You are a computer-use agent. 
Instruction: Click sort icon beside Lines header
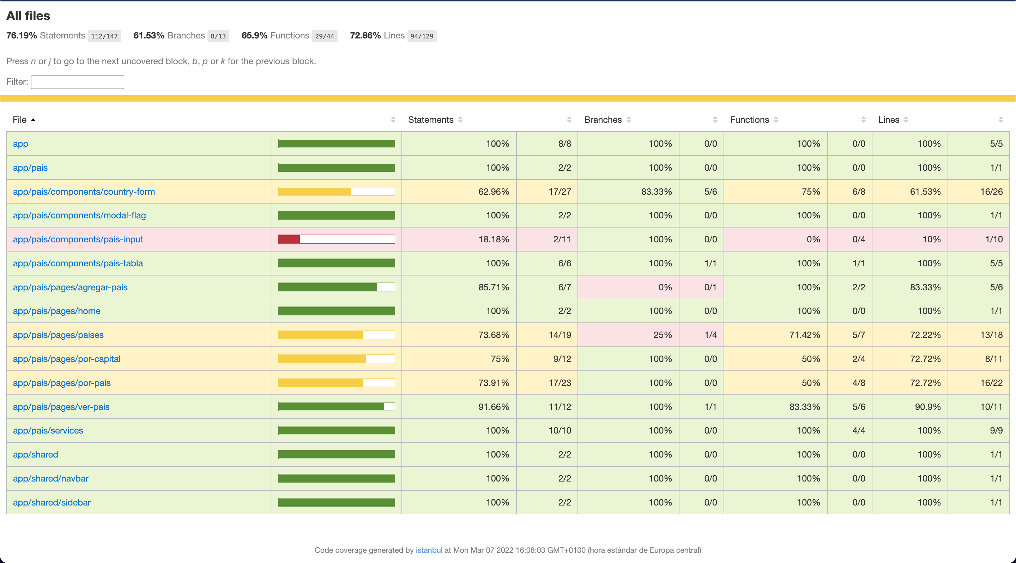pyautogui.click(x=906, y=120)
